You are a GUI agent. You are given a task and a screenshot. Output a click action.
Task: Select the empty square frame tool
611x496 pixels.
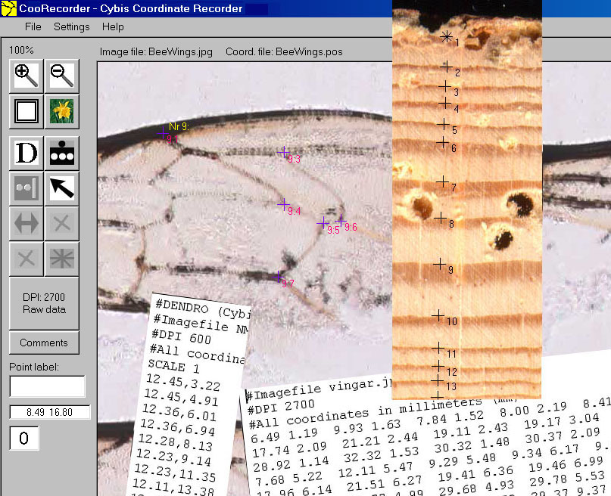[x=26, y=111]
